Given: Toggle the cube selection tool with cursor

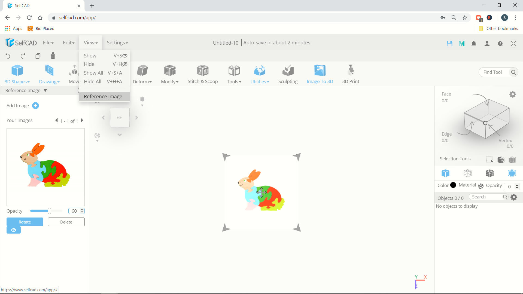Looking at the screenshot, I should pos(501,160).
